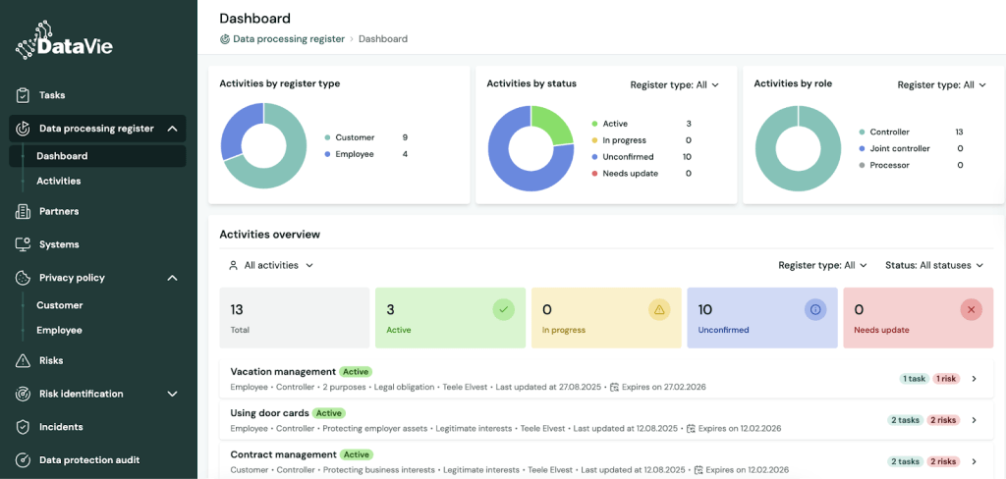
Task: Click the Unconfirmed status card
Action: [x=761, y=318]
